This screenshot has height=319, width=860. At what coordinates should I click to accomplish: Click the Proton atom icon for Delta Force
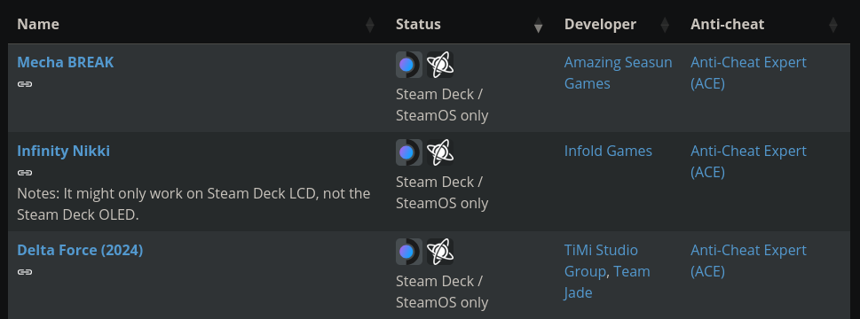click(440, 252)
